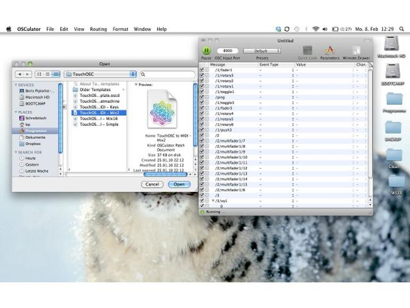Image resolution: width=410 pixels, height=308 pixels.
Task: Open the Routing menu
Action: pos(99,29)
